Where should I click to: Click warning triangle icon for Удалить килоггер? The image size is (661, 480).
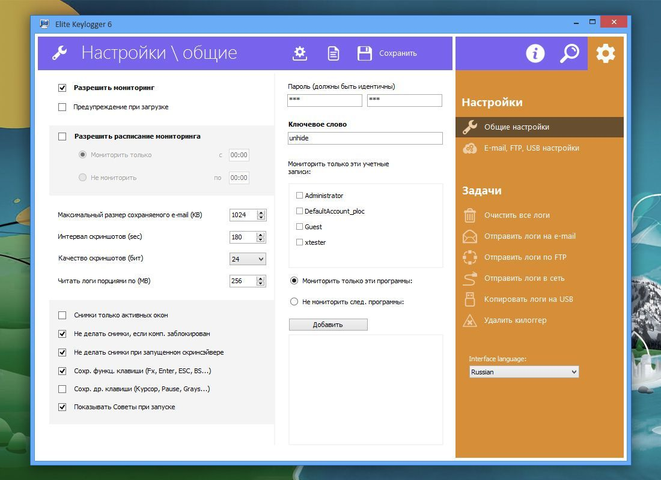470,320
